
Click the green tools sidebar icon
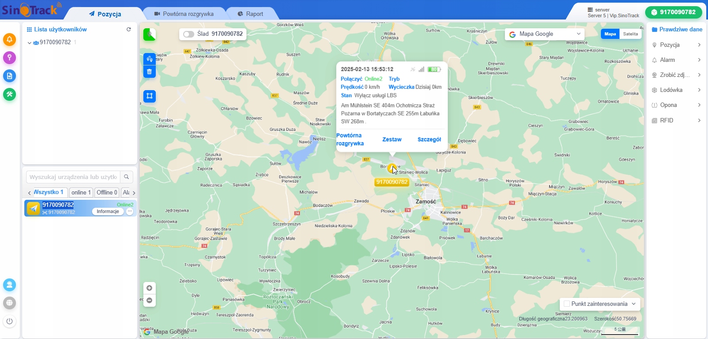pos(9,94)
